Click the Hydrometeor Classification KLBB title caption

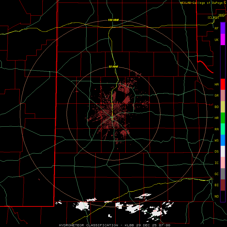click(x=115, y=225)
